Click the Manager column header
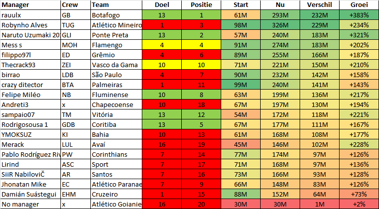Image resolution: width=379 pixels, height=209 pixels. pos(30,5)
